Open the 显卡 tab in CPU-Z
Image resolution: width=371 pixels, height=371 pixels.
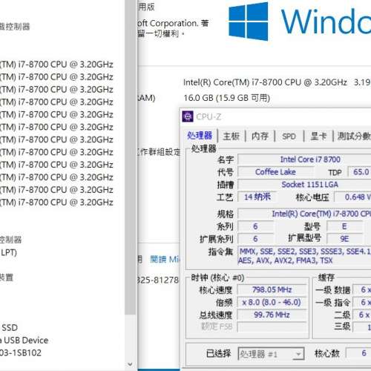(318, 136)
